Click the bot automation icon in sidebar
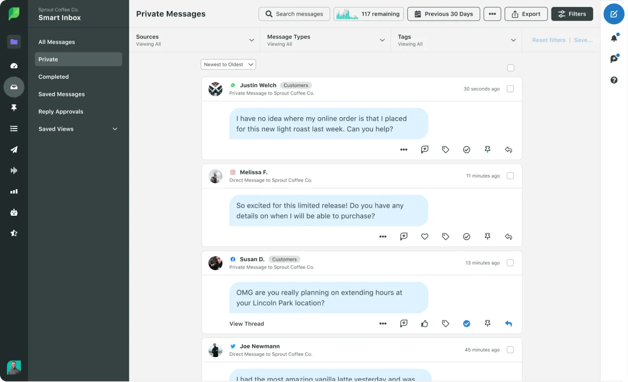 pos(14,212)
